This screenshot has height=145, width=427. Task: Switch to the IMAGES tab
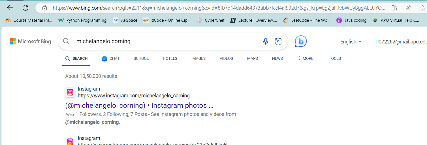(x=198, y=58)
